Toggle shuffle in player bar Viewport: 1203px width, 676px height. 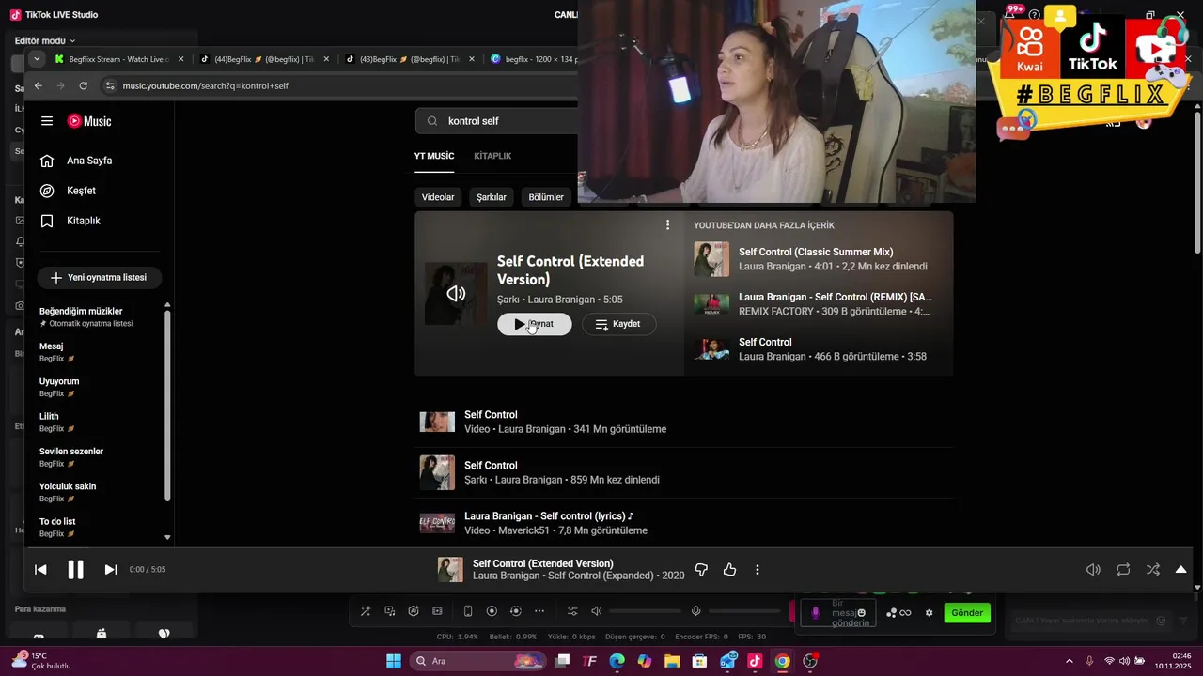(1153, 569)
